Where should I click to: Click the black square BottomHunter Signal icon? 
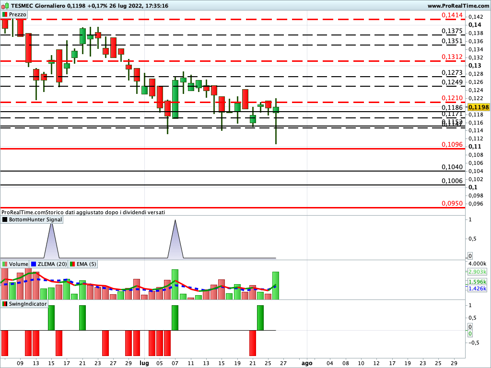(5, 219)
